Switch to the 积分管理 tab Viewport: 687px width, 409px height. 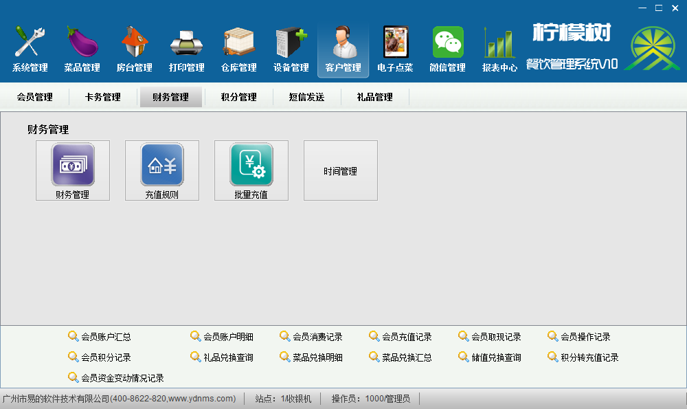(x=238, y=97)
